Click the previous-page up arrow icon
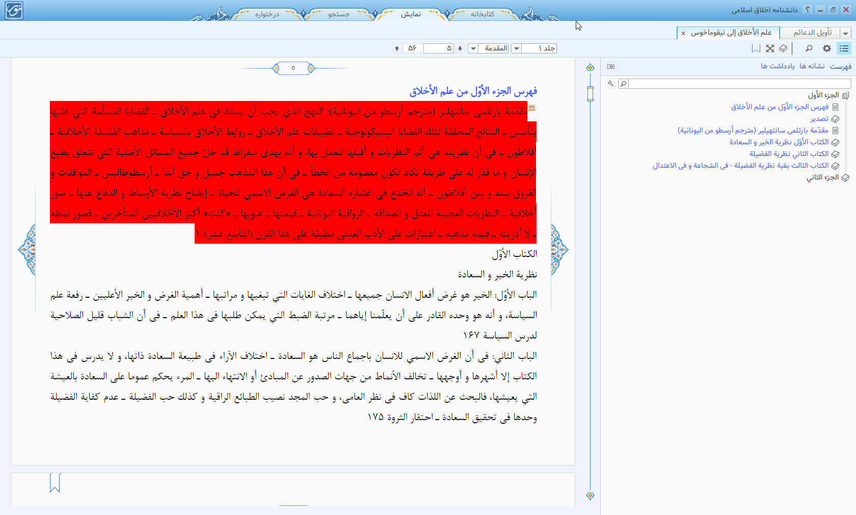 click(397, 48)
